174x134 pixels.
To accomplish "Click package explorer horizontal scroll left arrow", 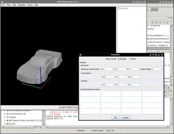I will click(x=3, y=127).
